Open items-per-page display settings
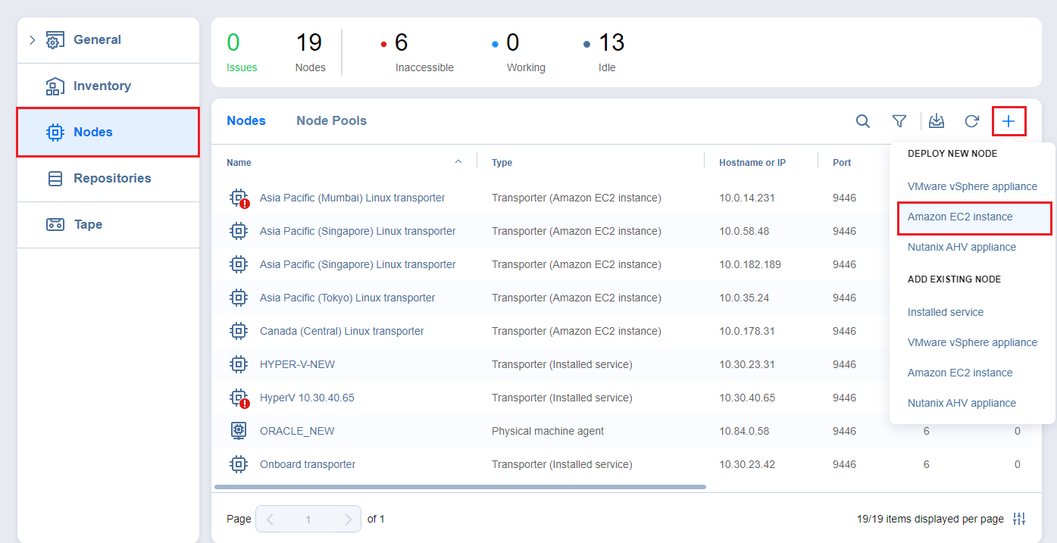The height and width of the screenshot is (543, 1057). pos(1020,519)
